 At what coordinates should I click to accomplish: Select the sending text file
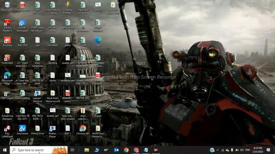tap(52, 59)
